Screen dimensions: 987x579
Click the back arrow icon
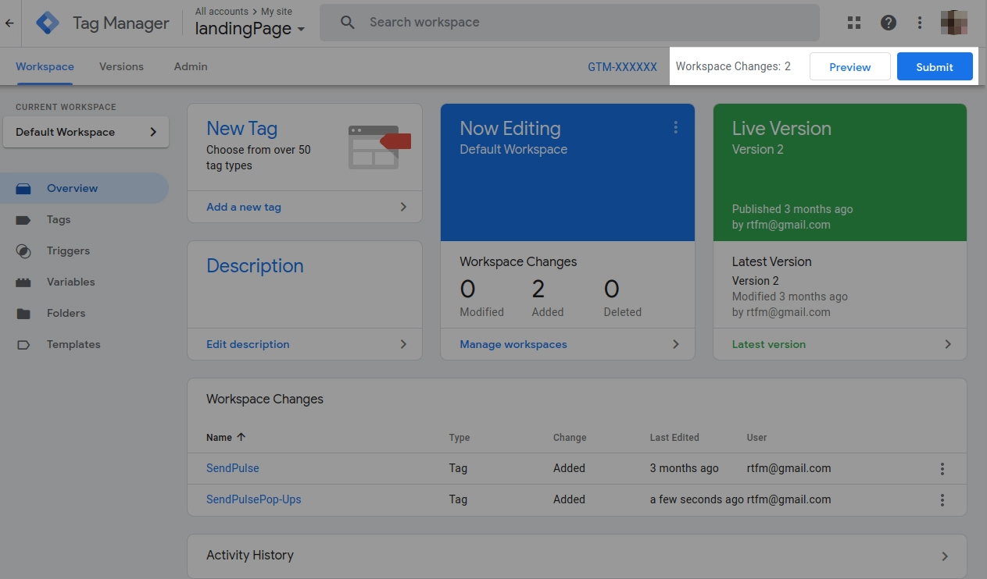pos(9,23)
